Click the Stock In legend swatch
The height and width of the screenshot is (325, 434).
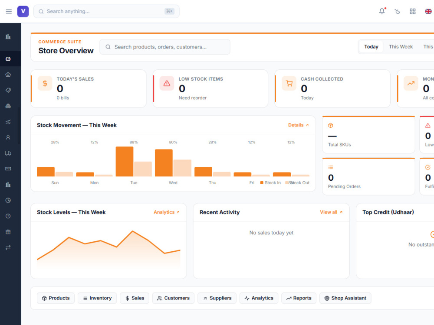point(262,183)
